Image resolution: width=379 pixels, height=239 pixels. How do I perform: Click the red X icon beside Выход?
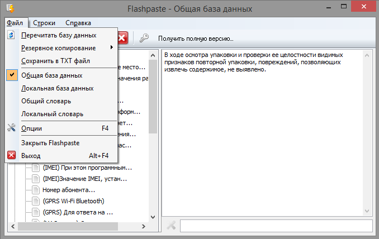[x=11, y=155]
